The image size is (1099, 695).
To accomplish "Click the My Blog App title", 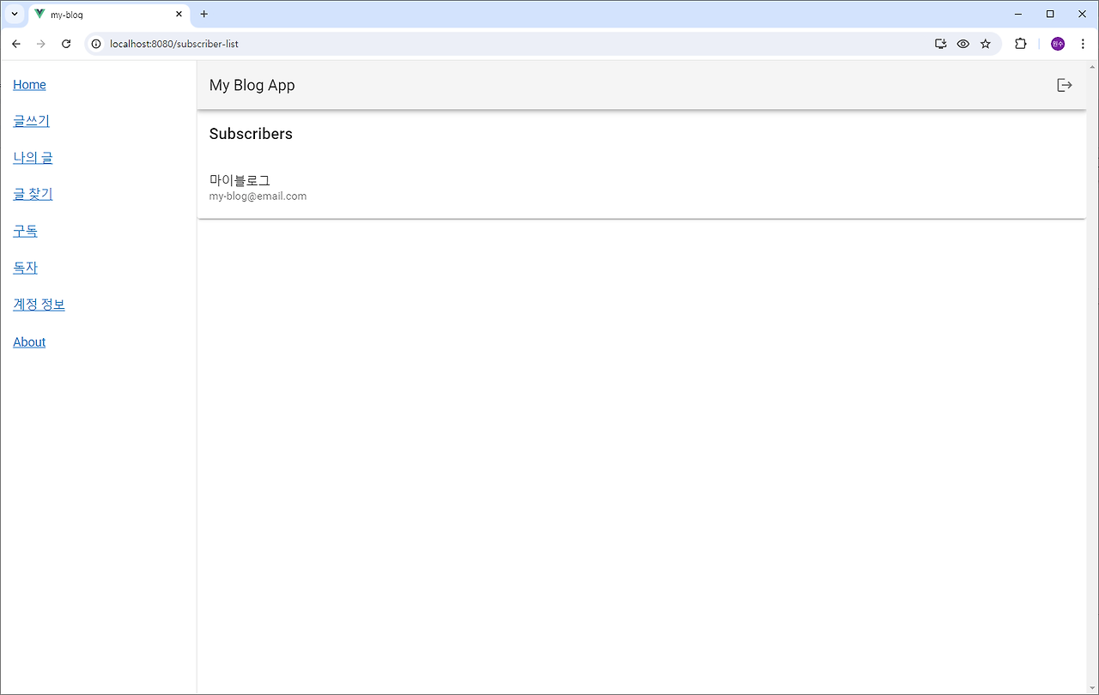I will (x=252, y=85).
